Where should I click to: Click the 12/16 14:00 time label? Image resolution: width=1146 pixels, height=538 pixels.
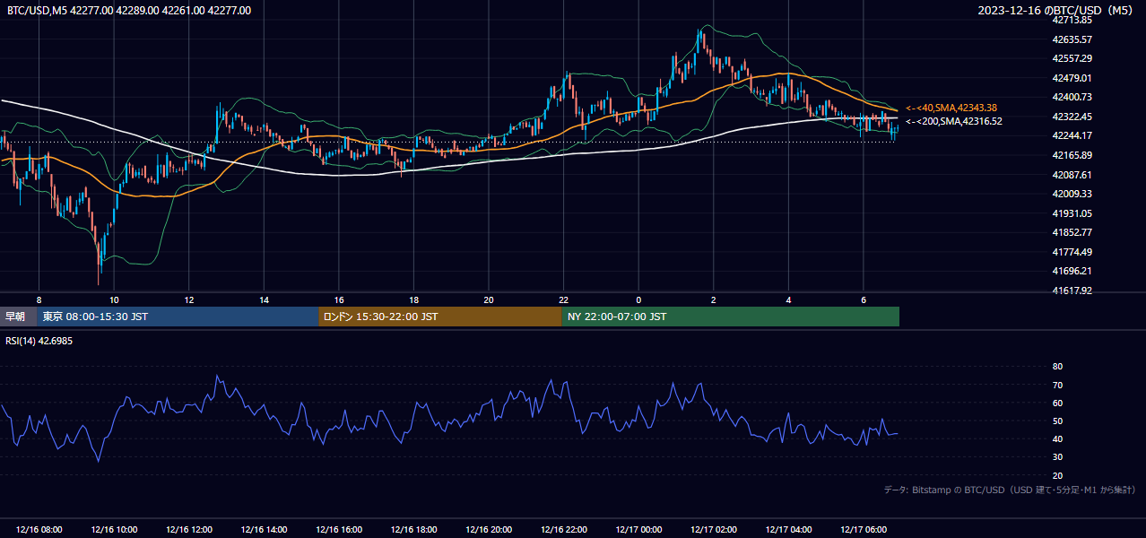tap(264, 530)
